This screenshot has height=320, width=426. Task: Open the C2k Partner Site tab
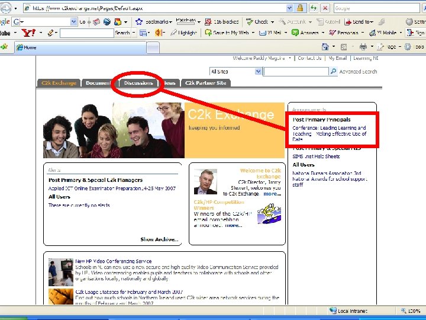[x=206, y=83]
